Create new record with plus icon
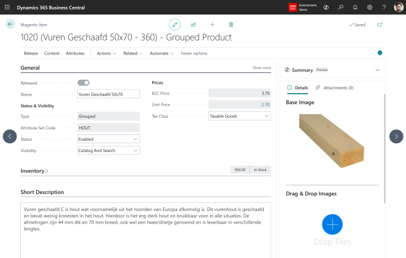 [x=213, y=25]
